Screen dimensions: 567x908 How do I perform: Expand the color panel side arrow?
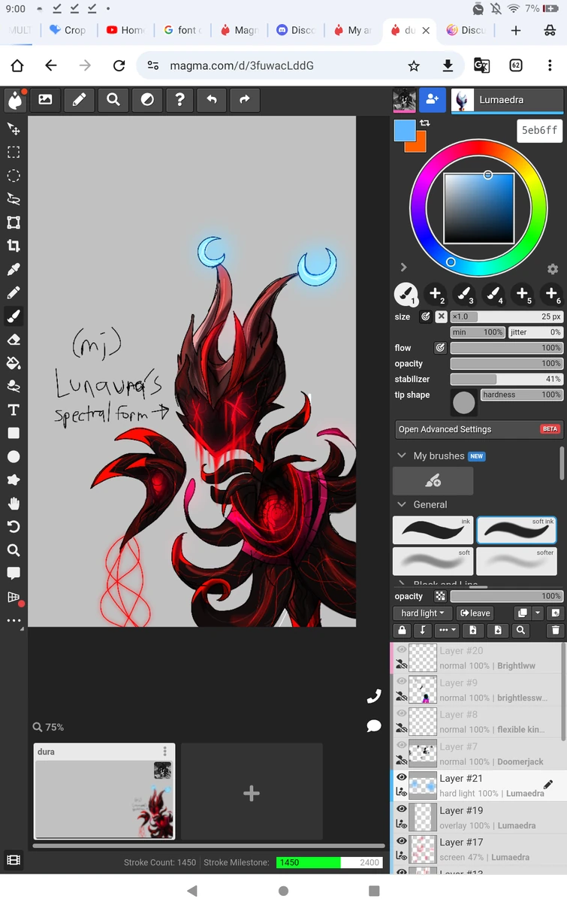point(403,267)
